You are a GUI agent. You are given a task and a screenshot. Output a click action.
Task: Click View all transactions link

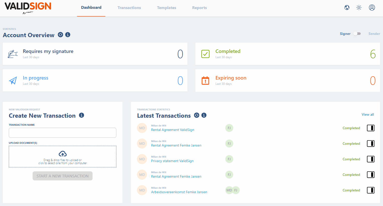coord(368,114)
